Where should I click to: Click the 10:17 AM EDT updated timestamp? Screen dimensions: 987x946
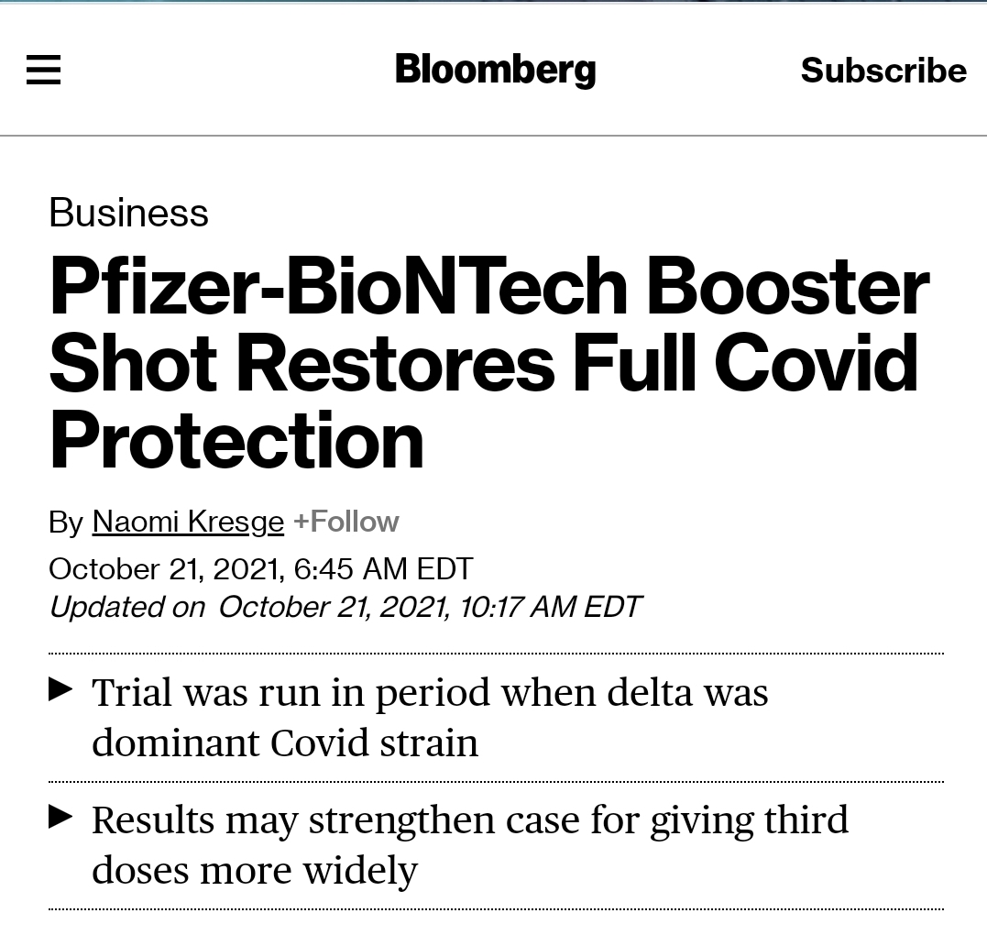pos(550,607)
